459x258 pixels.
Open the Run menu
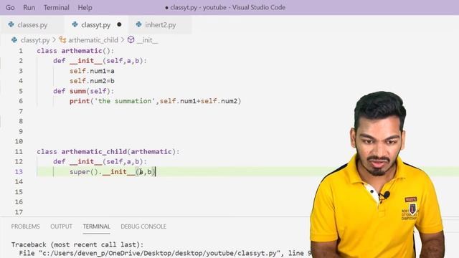(x=29, y=8)
